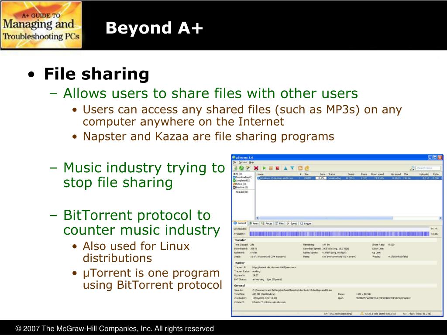Click the green Start torrent icon

coord(264,168)
